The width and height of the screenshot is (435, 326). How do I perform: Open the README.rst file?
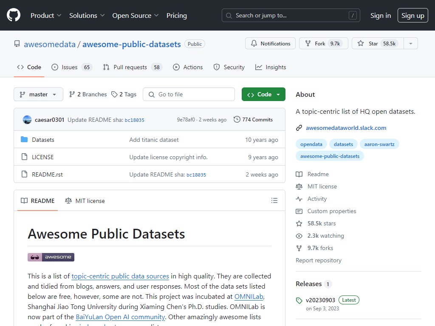click(x=47, y=174)
